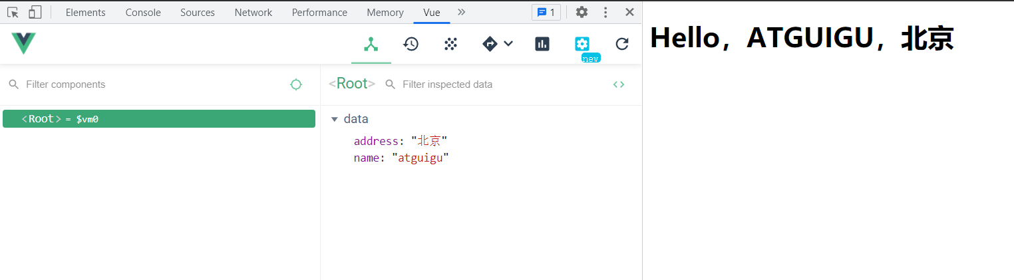Click the Filter inspected data field

(x=492, y=84)
